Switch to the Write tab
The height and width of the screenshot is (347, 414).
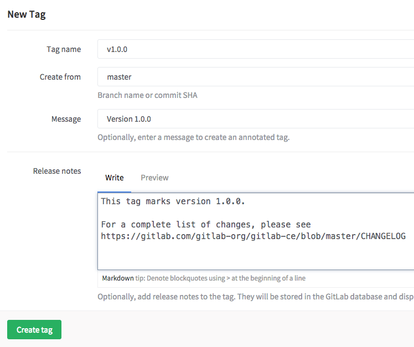coord(115,178)
